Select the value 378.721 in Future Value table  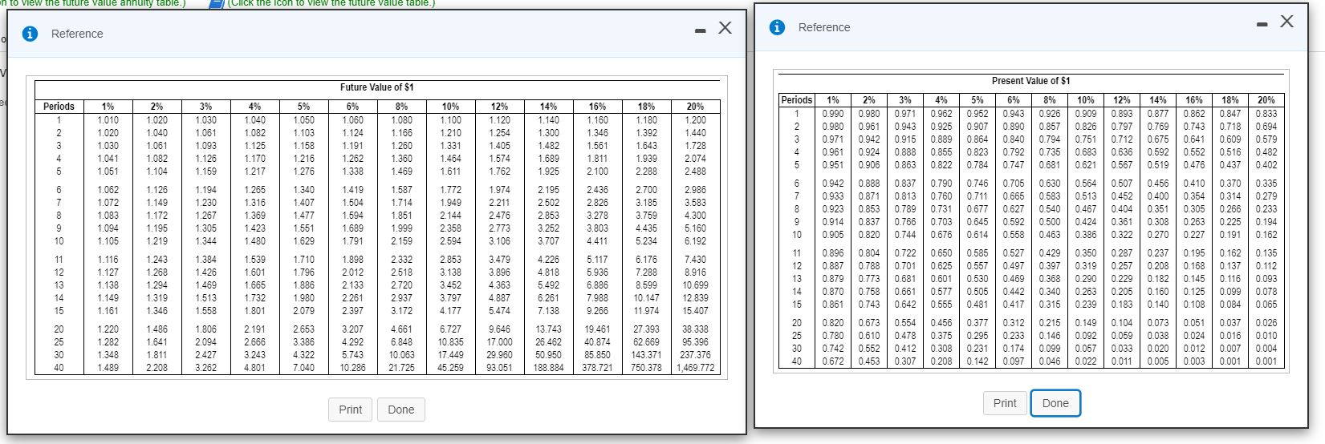(597, 368)
